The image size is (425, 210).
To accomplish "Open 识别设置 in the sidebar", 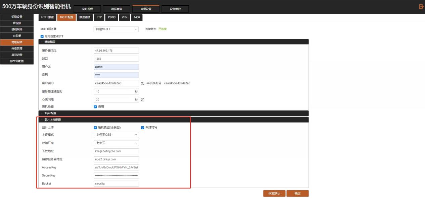I will pyautogui.click(x=17, y=17).
